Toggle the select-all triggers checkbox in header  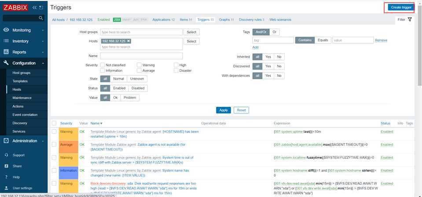click(x=54, y=123)
